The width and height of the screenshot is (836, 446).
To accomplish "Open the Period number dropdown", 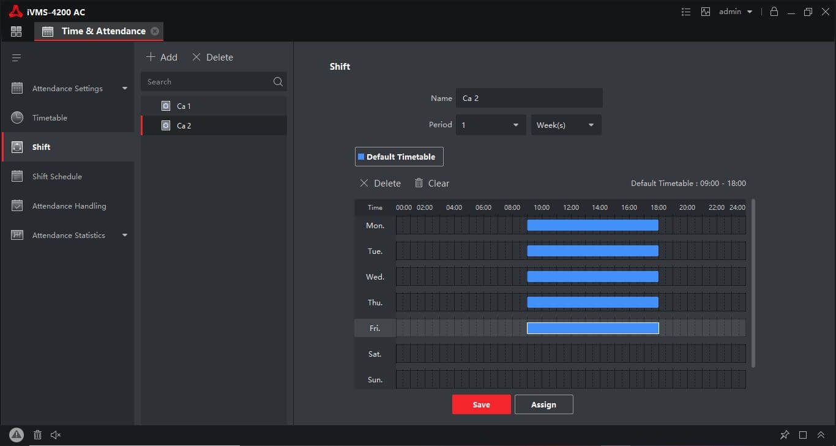I will pos(491,125).
